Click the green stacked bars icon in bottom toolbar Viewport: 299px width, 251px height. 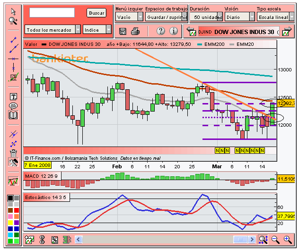click(x=67, y=240)
